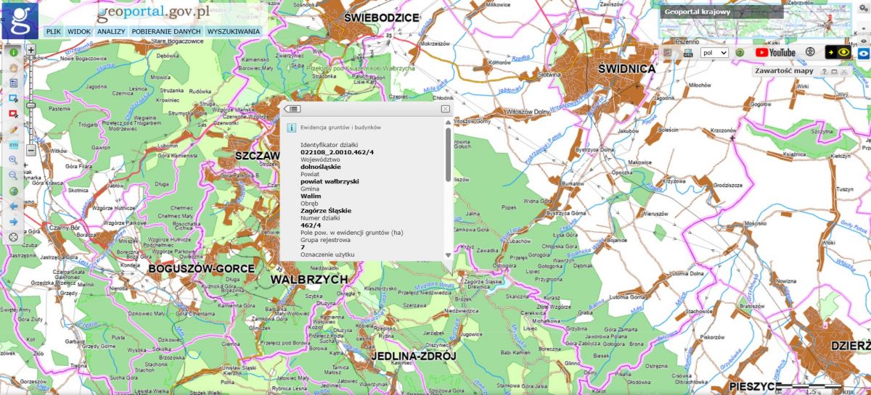Open the map legend list icon
871x395 pixels.
[667, 52]
